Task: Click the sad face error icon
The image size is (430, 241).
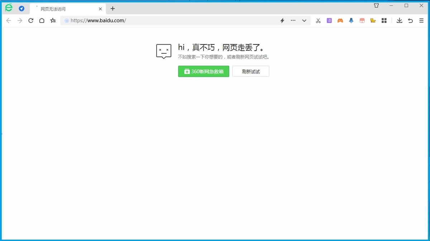Action: click(164, 52)
